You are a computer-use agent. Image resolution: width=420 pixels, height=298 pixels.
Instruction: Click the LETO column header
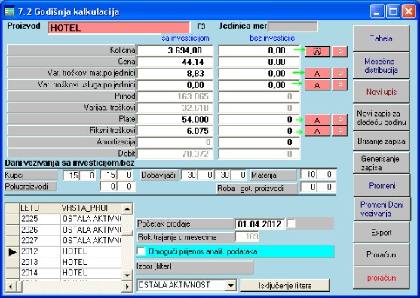(x=40, y=208)
